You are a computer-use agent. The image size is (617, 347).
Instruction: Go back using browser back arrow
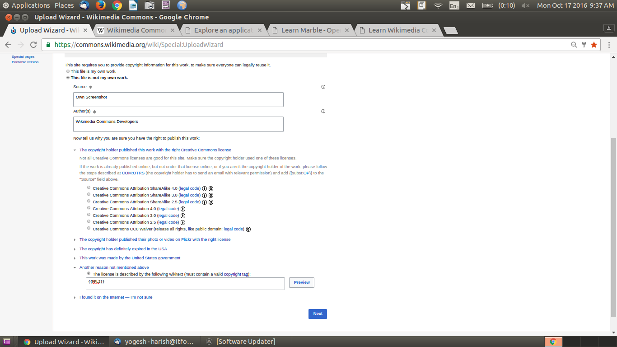tap(8, 45)
